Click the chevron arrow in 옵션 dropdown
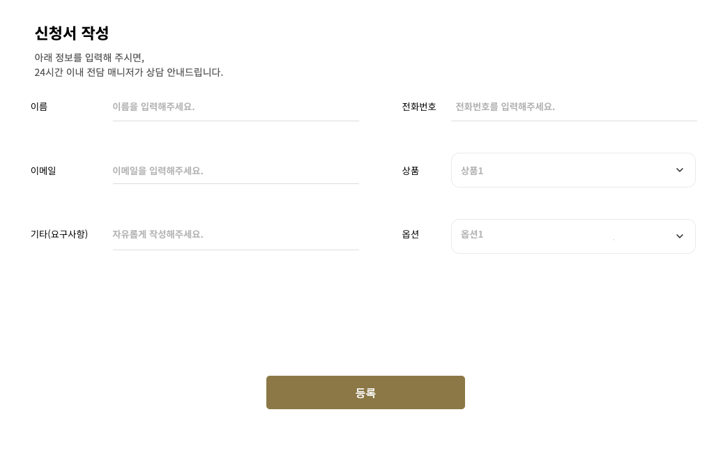The height and width of the screenshot is (458, 723). click(x=680, y=236)
